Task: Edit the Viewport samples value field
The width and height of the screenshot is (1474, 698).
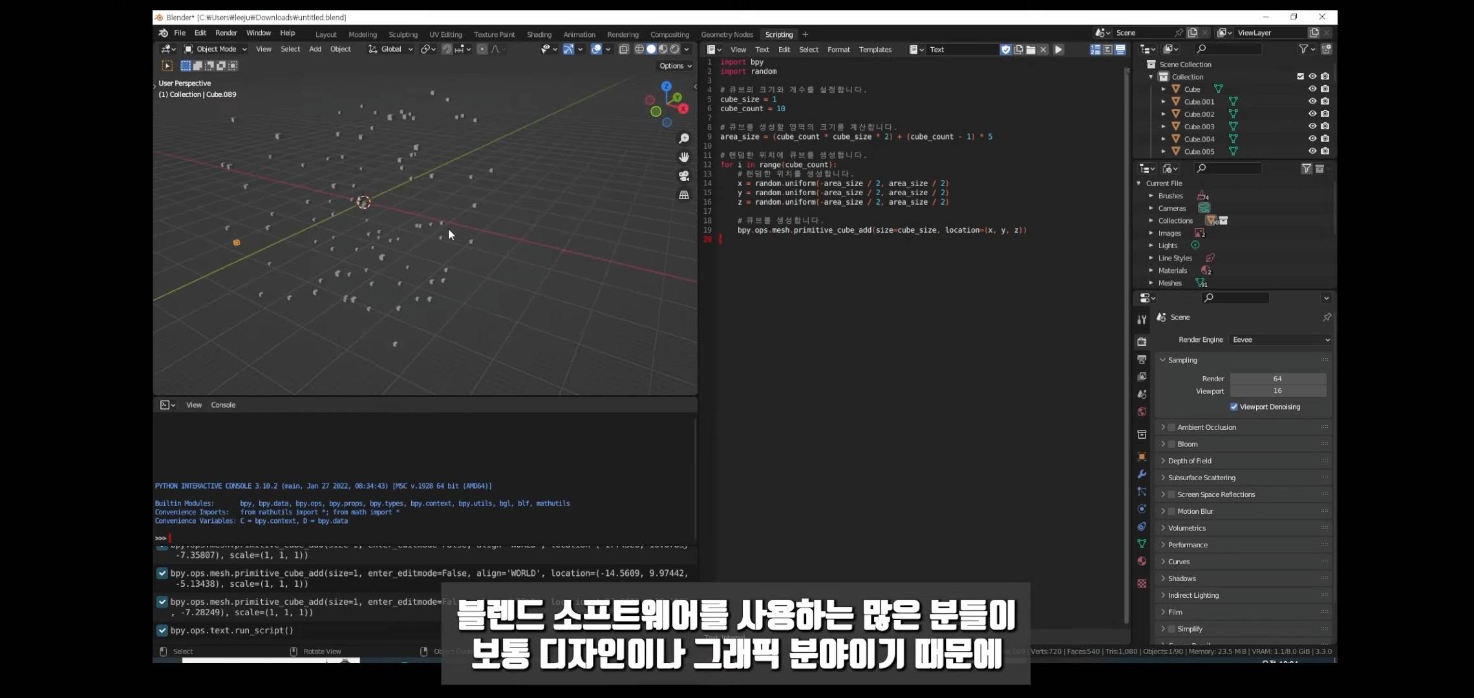Action: [1277, 391]
